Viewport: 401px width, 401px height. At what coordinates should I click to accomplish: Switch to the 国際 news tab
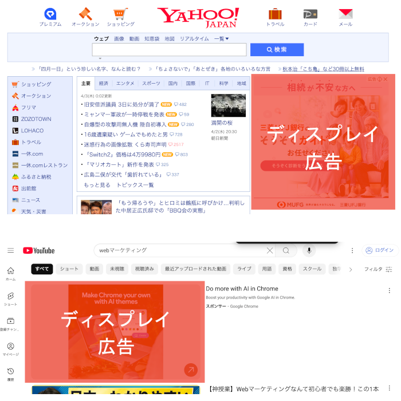click(x=191, y=84)
